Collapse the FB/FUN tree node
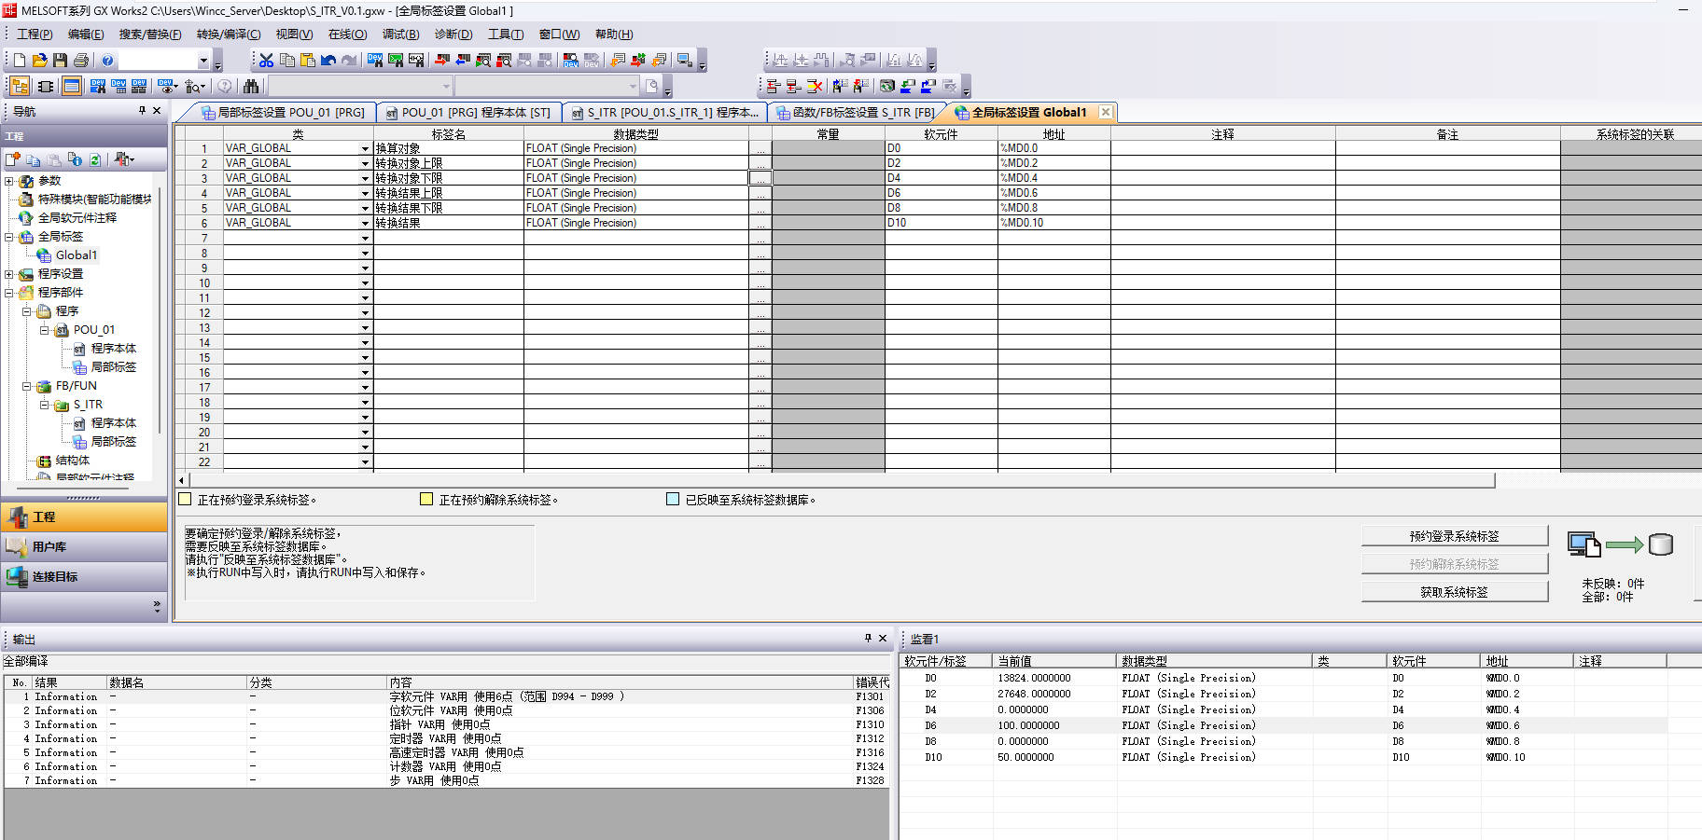 click(x=27, y=386)
